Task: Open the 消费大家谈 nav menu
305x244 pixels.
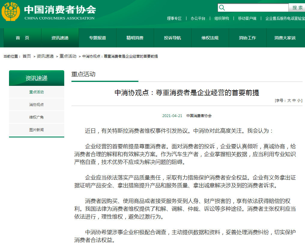Action: click(x=285, y=38)
